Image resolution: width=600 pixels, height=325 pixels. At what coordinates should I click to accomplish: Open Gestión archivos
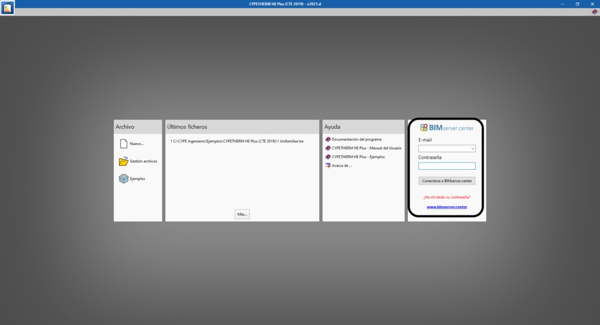coord(144,162)
